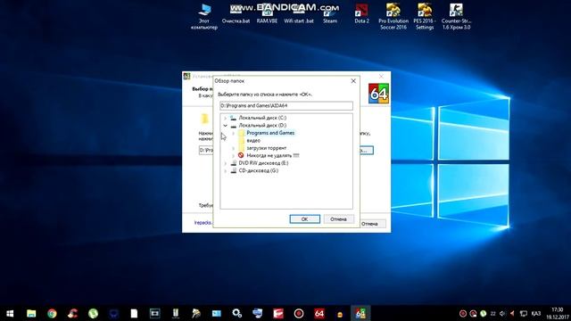Select the Никогда не удалять folder
Image resolution: width=571 pixels, height=321 pixels.
click(273, 155)
